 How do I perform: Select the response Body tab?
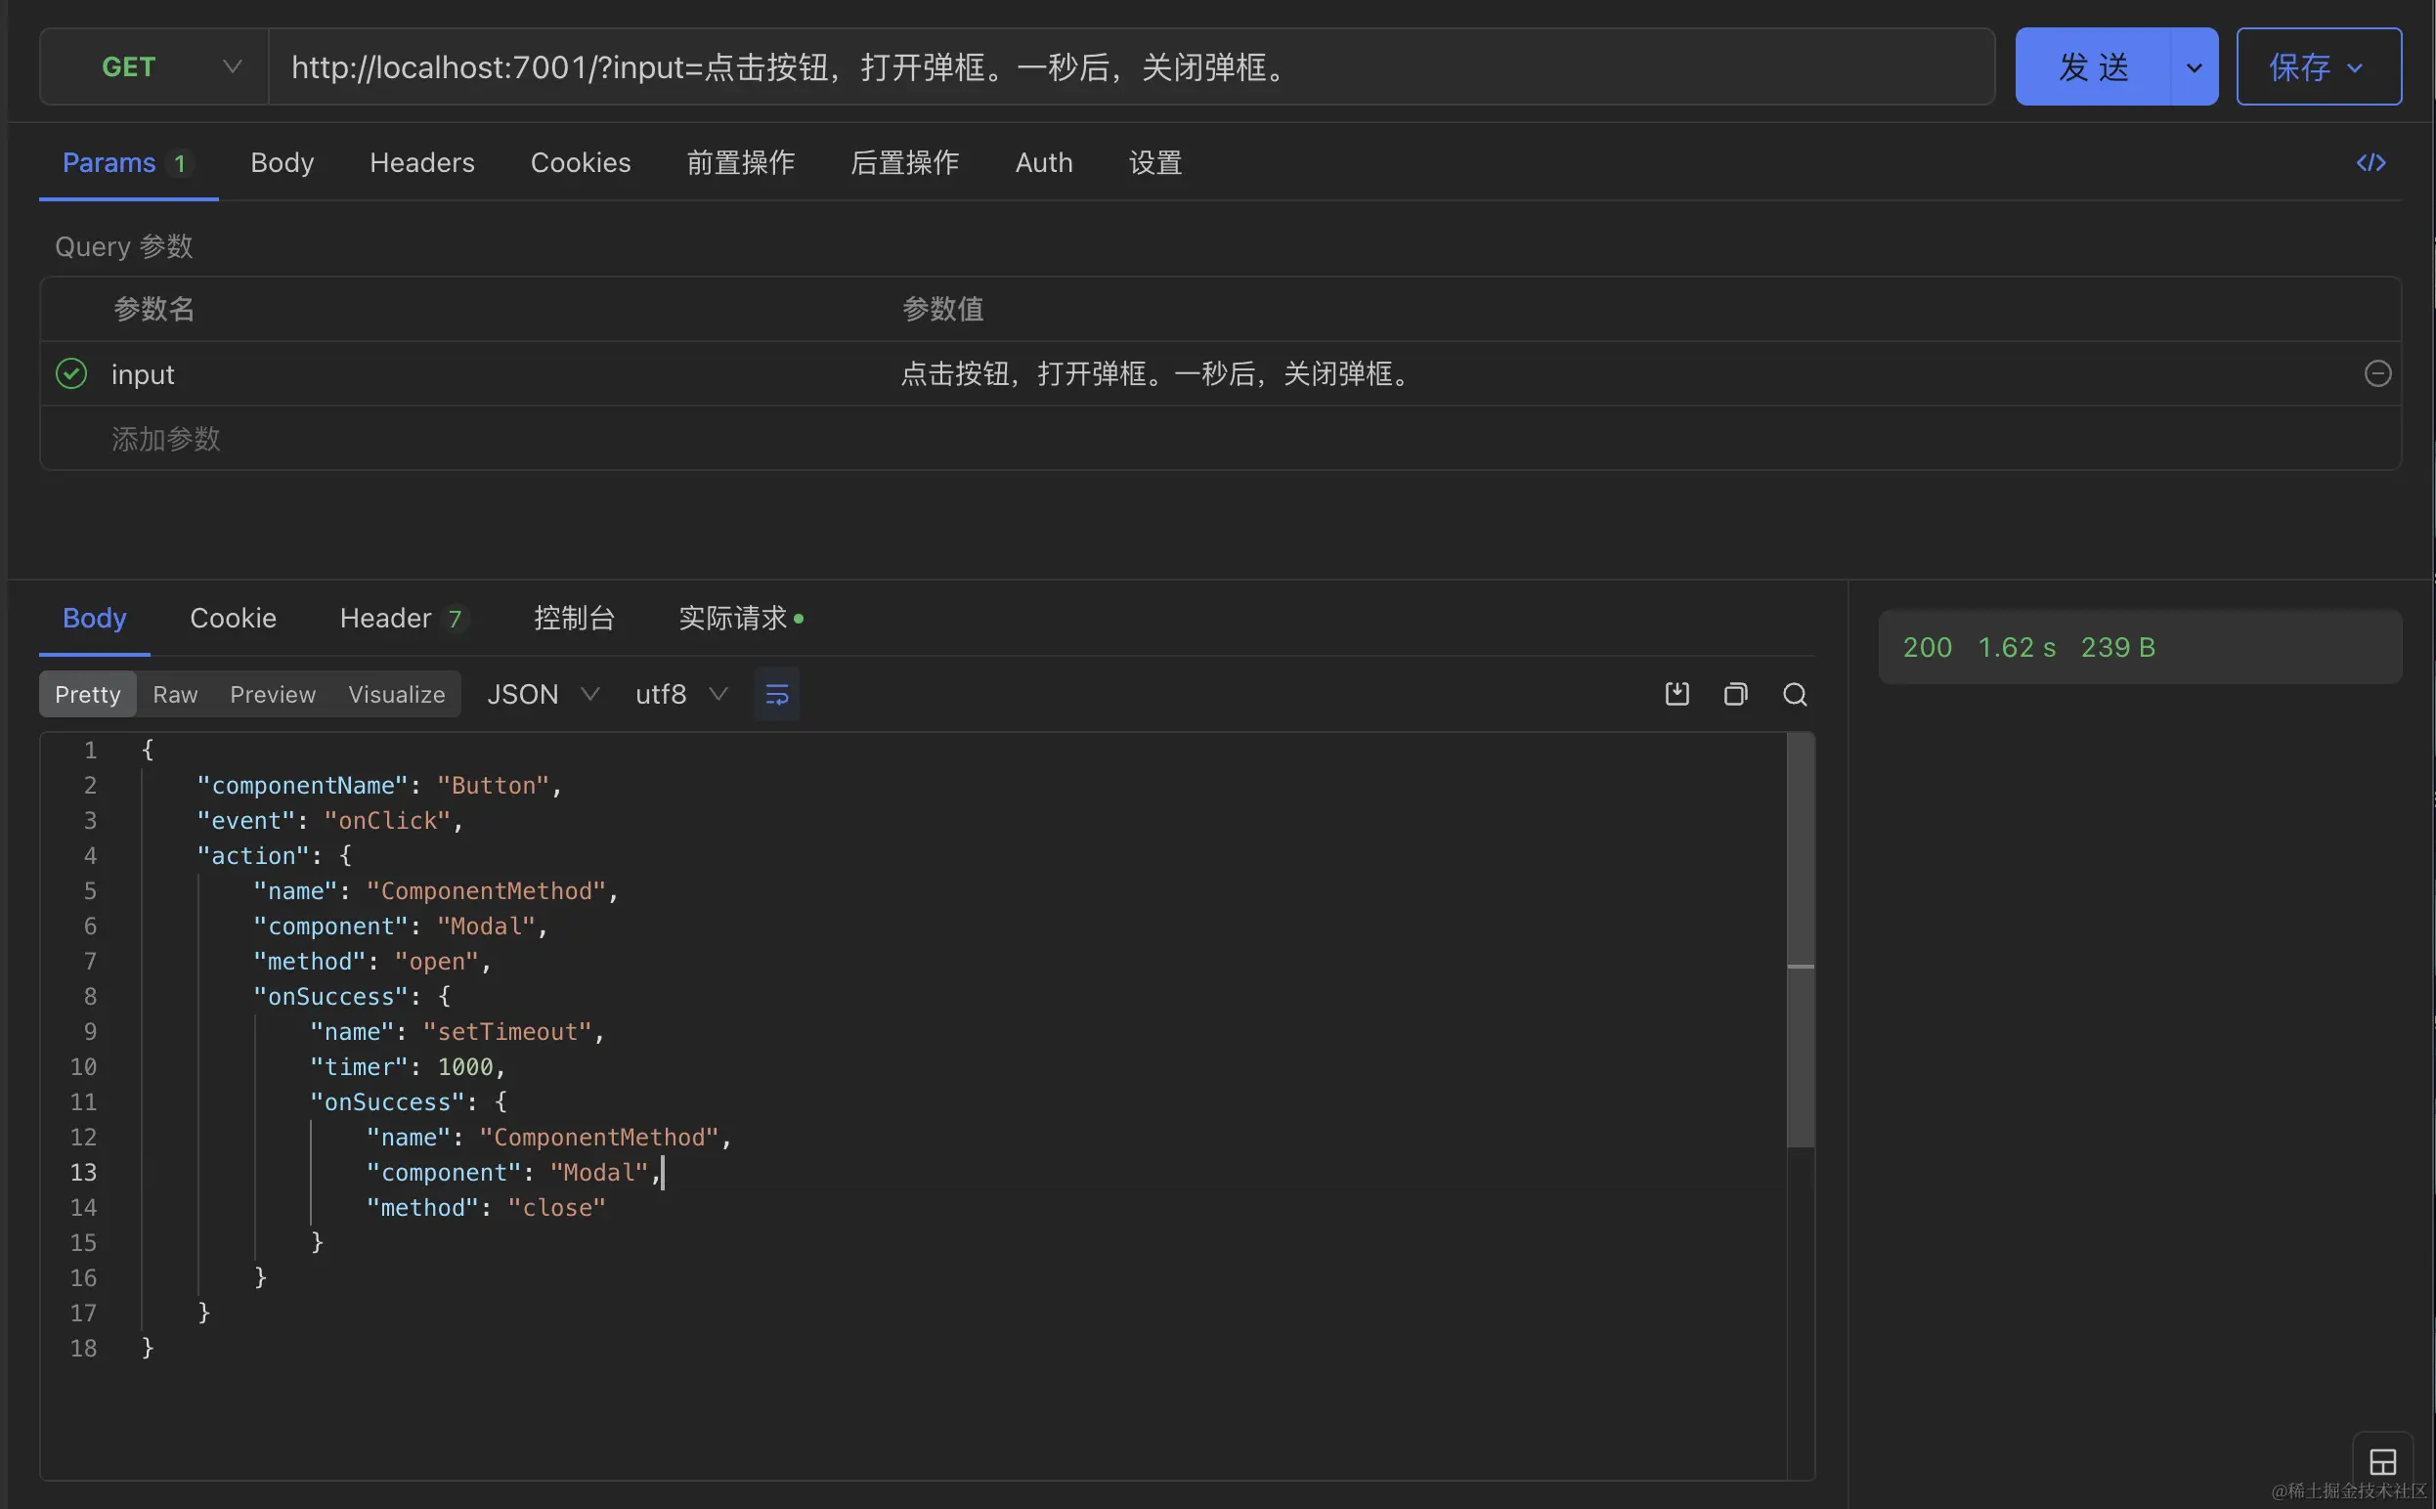[94, 618]
